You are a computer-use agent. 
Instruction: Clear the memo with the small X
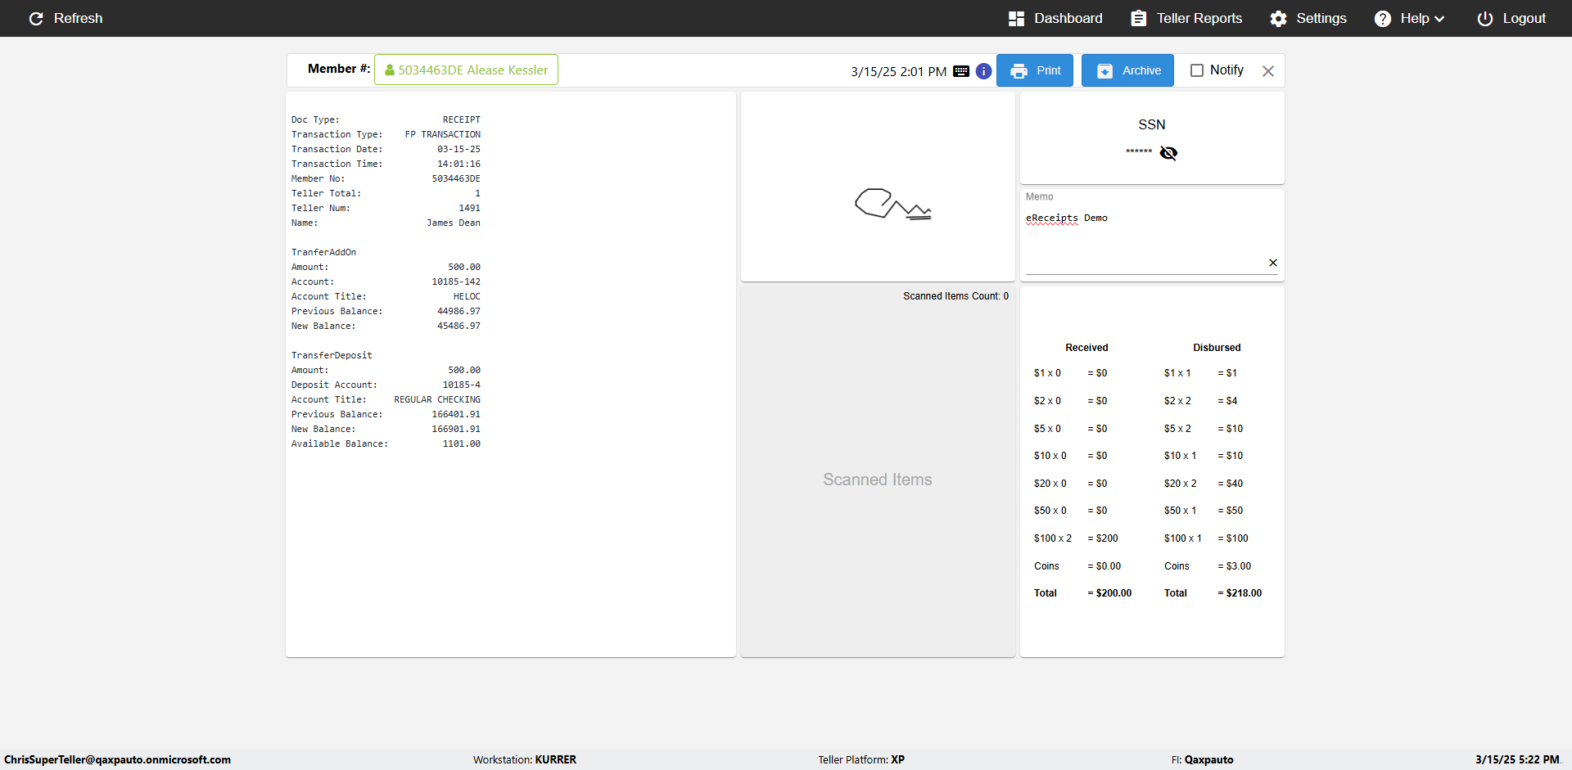[x=1273, y=263]
